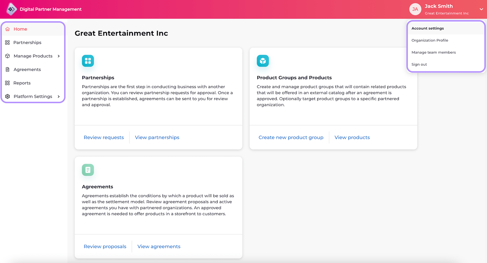Click the Partnerships grid icon in sidebar

point(8,42)
